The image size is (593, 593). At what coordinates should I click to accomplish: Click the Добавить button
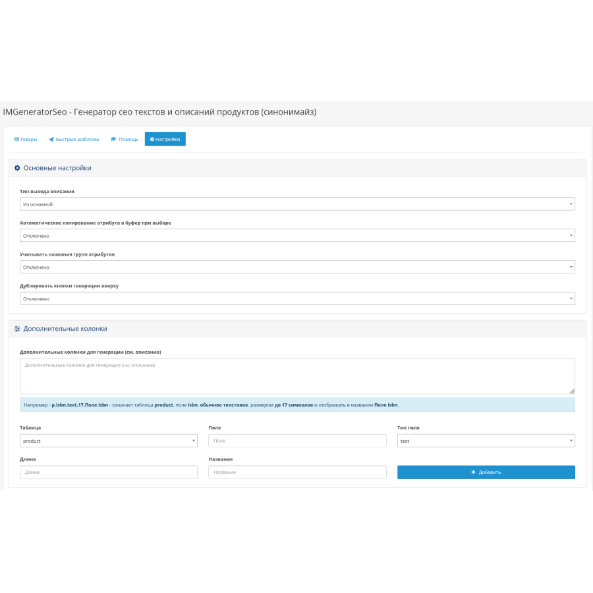coord(486,472)
